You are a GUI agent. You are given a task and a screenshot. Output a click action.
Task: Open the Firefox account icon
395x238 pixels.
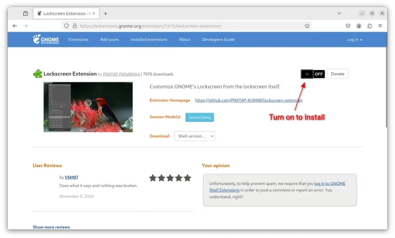(359, 26)
